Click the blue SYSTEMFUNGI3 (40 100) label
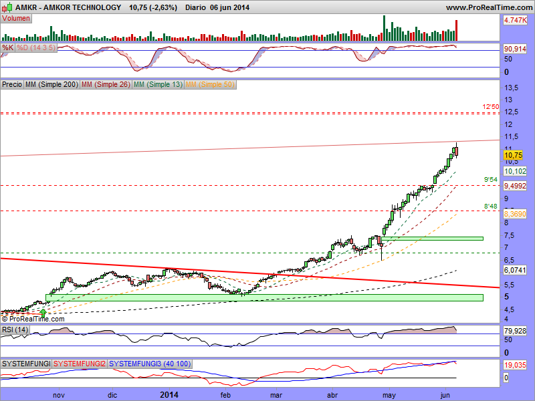This screenshot has height=401, width=535. 150,364
